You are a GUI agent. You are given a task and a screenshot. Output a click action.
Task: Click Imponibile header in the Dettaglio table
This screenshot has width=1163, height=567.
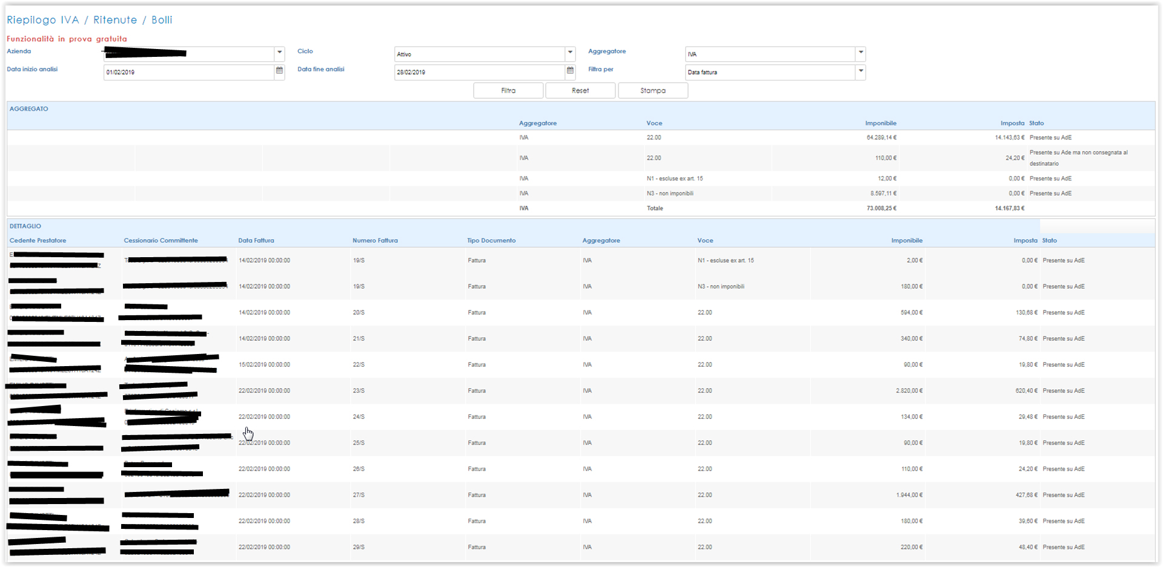pyautogui.click(x=907, y=241)
